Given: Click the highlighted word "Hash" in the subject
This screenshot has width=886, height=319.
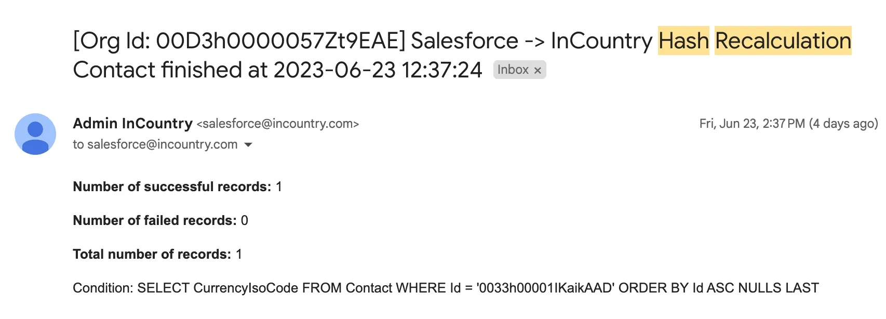Looking at the screenshot, I should [683, 41].
